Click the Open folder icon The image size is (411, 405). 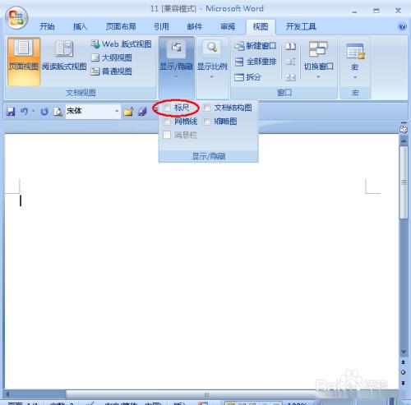click(x=128, y=112)
